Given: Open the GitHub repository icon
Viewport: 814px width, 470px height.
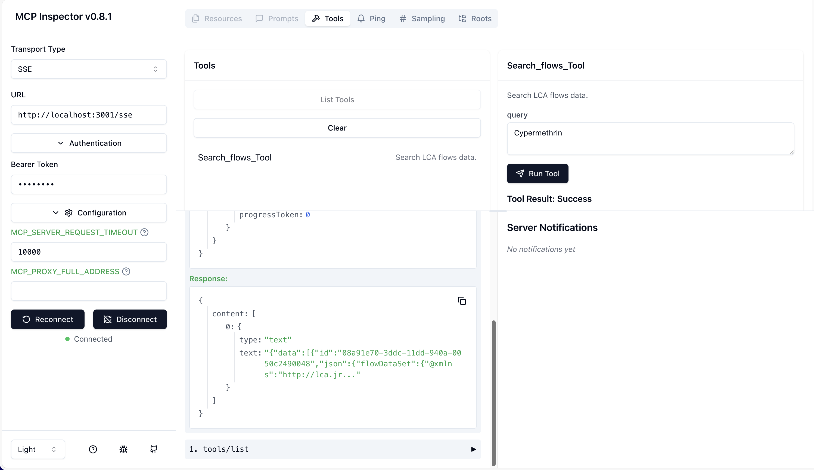Looking at the screenshot, I should (x=154, y=449).
